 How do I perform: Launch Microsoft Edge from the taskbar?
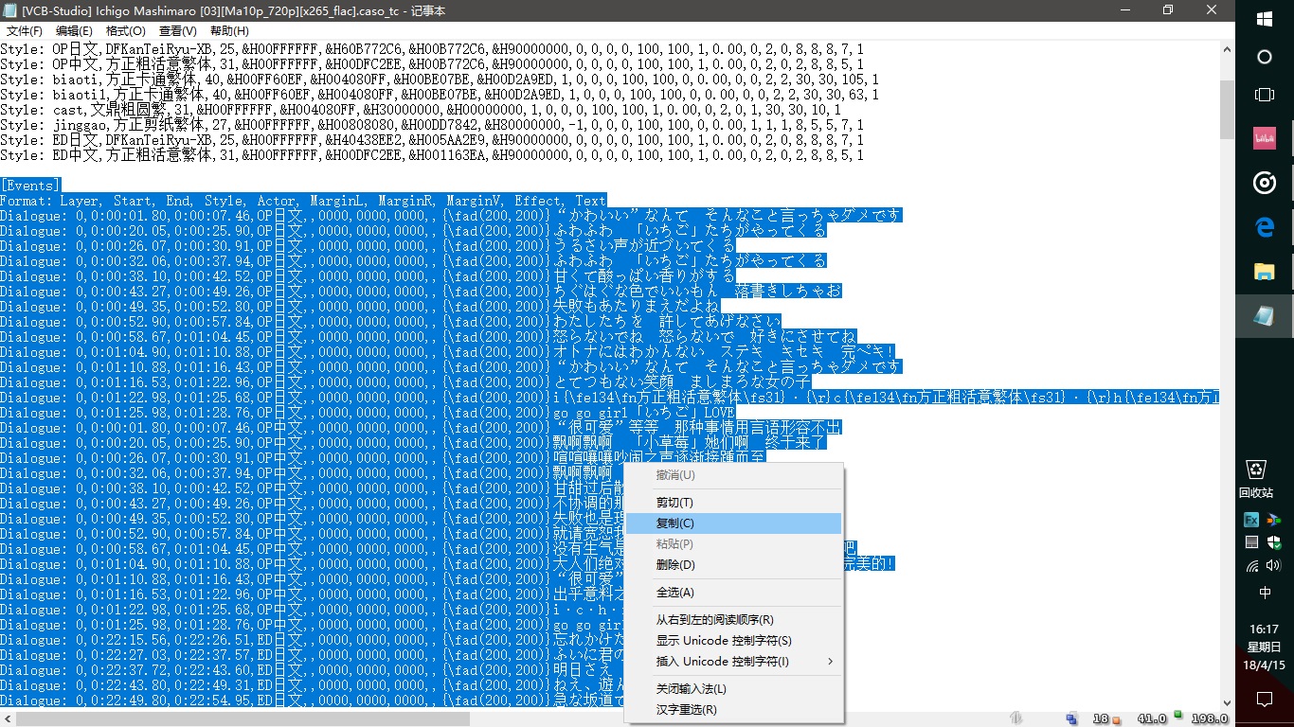tap(1264, 227)
